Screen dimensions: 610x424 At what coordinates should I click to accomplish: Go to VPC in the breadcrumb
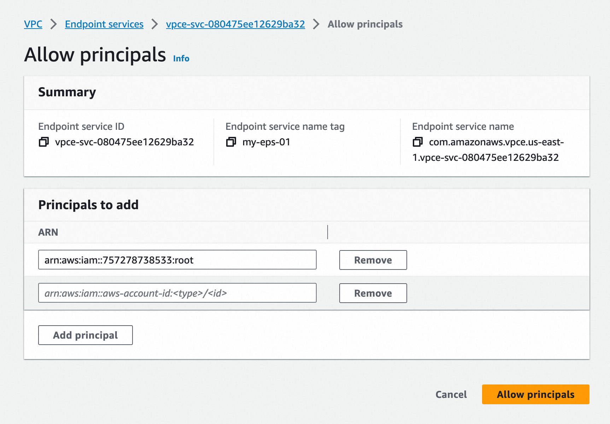pos(33,24)
